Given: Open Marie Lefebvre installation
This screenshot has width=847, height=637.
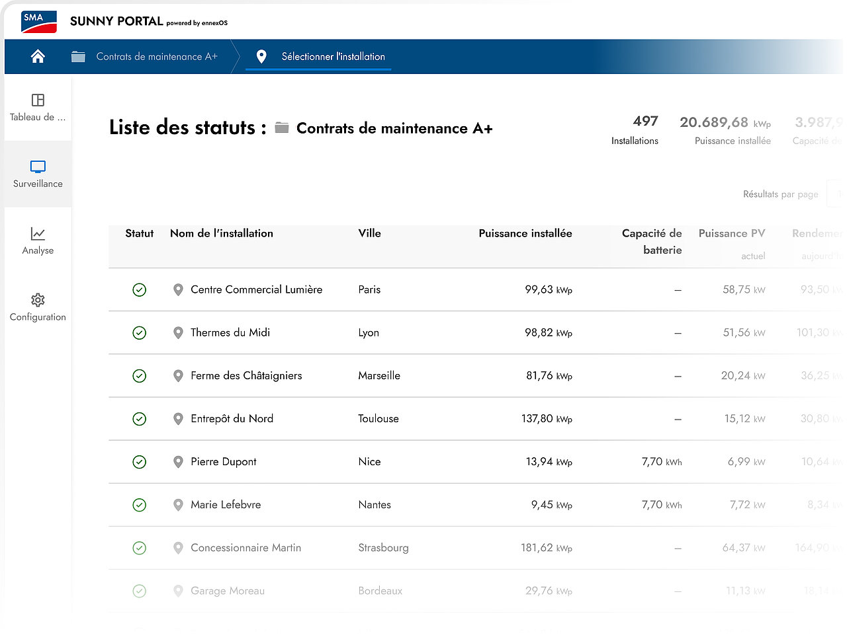Looking at the screenshot, I should (226, 504).
